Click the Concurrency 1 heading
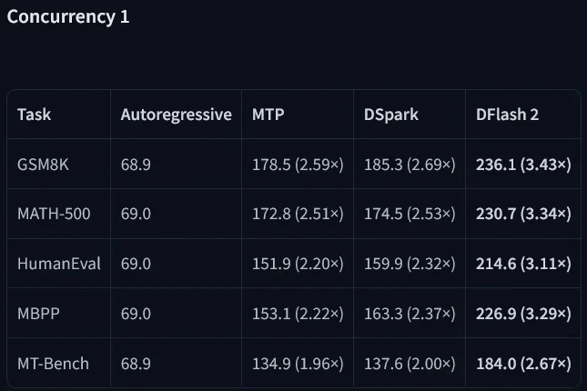The image size is (587, 391). pyautogui.click(x=68, y=17)
